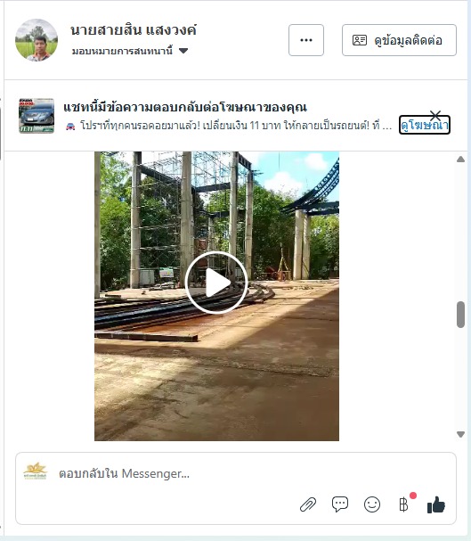This screenshot has height=541, width=471.
Task: Click the customer name นายสายสิน แสงวงค์
Action: [x=134, y=30]
